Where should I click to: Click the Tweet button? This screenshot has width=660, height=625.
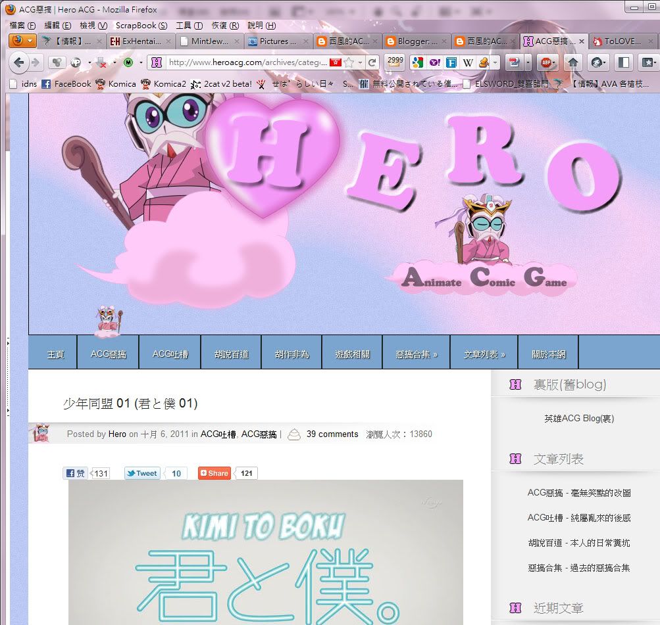click(x=142, y=473)
